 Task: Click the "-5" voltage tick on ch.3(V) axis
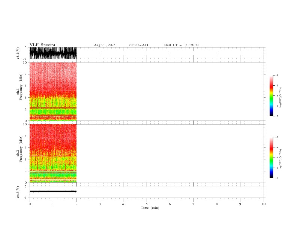coord(25,198)
